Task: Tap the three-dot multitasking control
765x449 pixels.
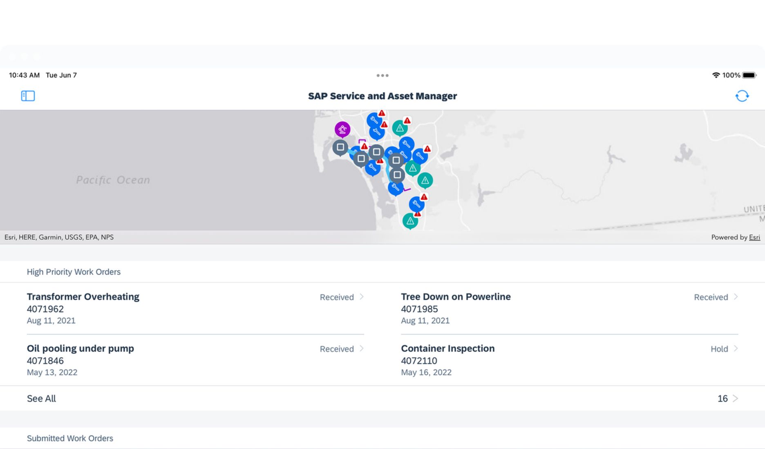Action: [x=382, y=76]
